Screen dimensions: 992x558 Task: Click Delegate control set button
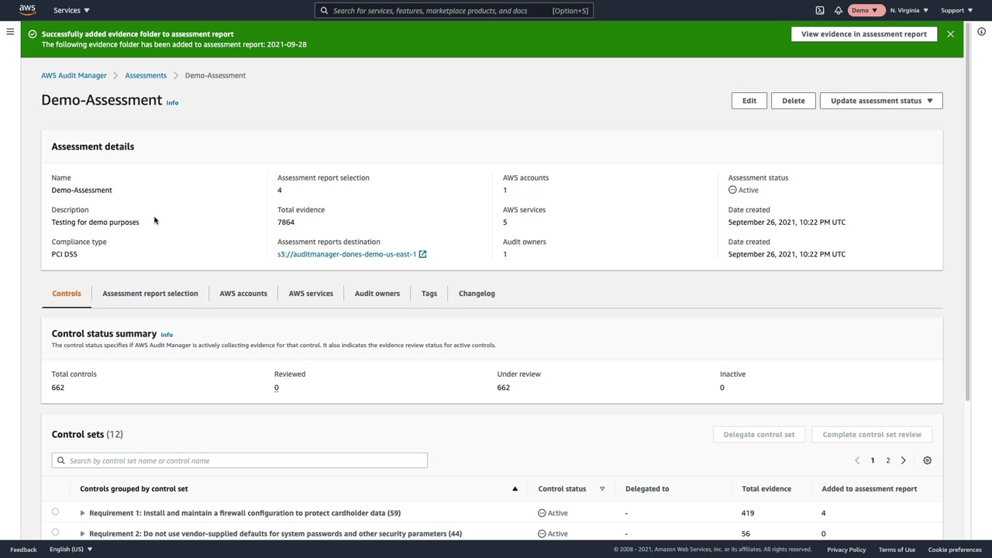(759, 435)
